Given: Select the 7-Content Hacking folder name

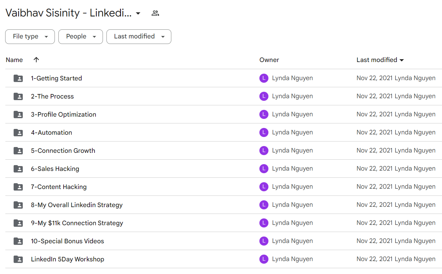Looking at the screenshot, I should click(x=59, y=187).
